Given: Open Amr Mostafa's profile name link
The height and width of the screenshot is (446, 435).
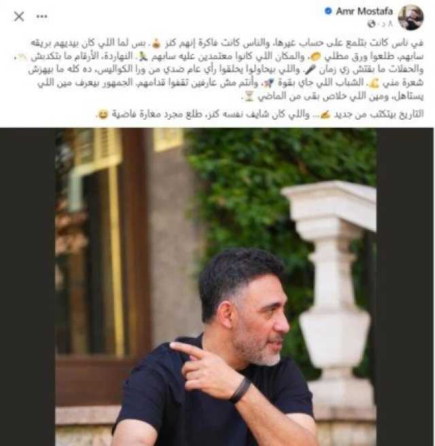Looking at the screenshot, I should point(364,12).
